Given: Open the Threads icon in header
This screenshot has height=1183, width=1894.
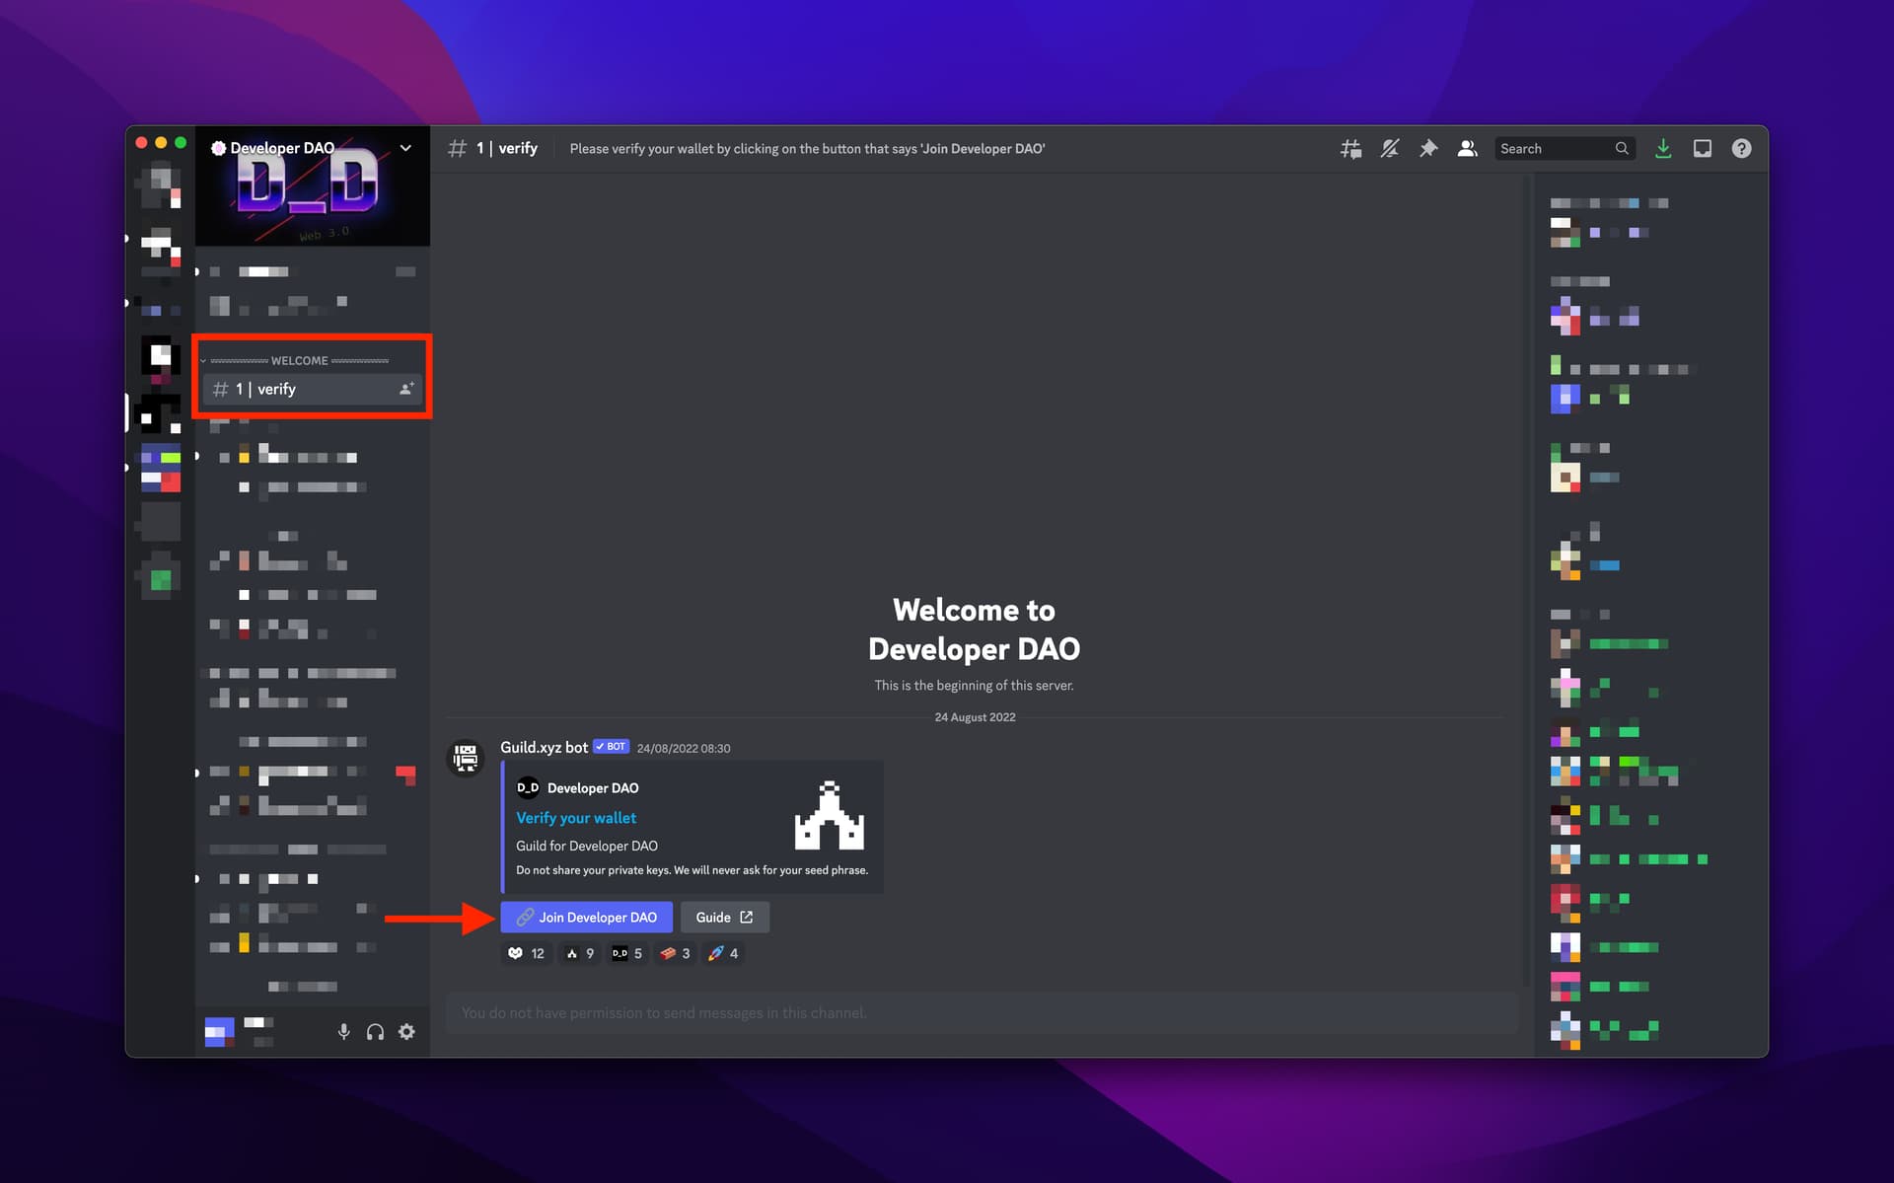Looking at the screenshot, I should coord(1350,149).
